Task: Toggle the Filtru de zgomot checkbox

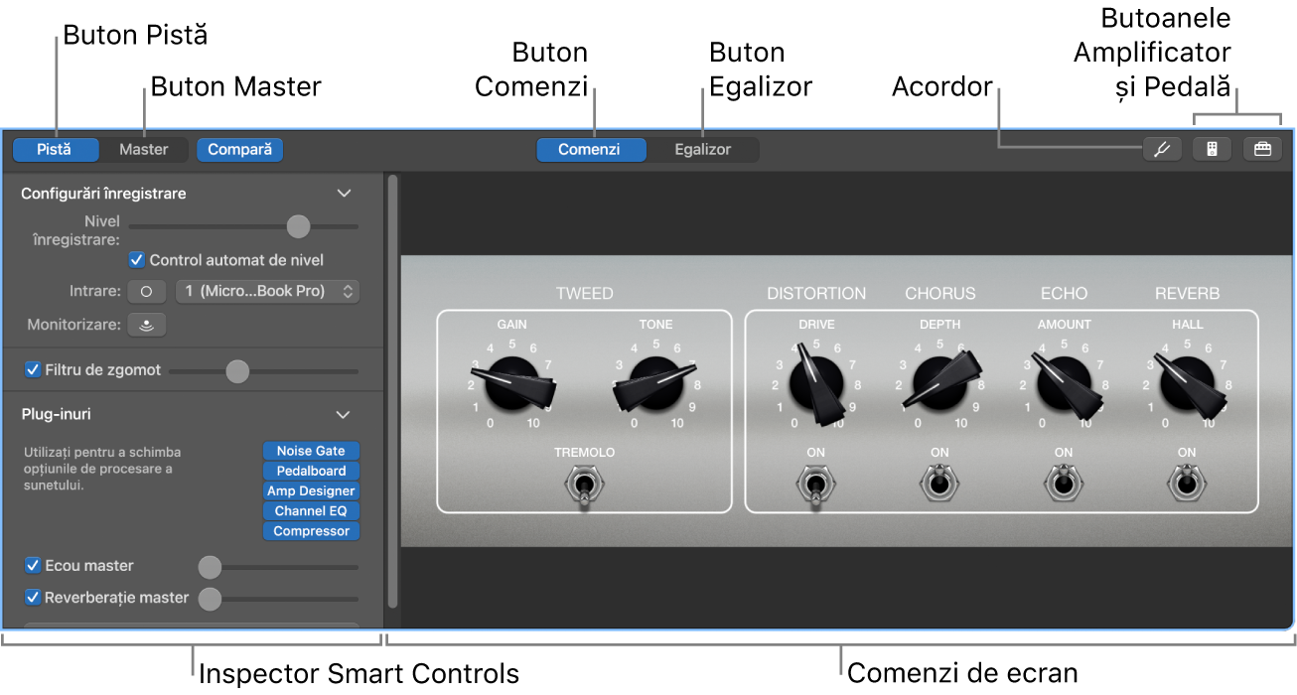Action: (33, 370)
